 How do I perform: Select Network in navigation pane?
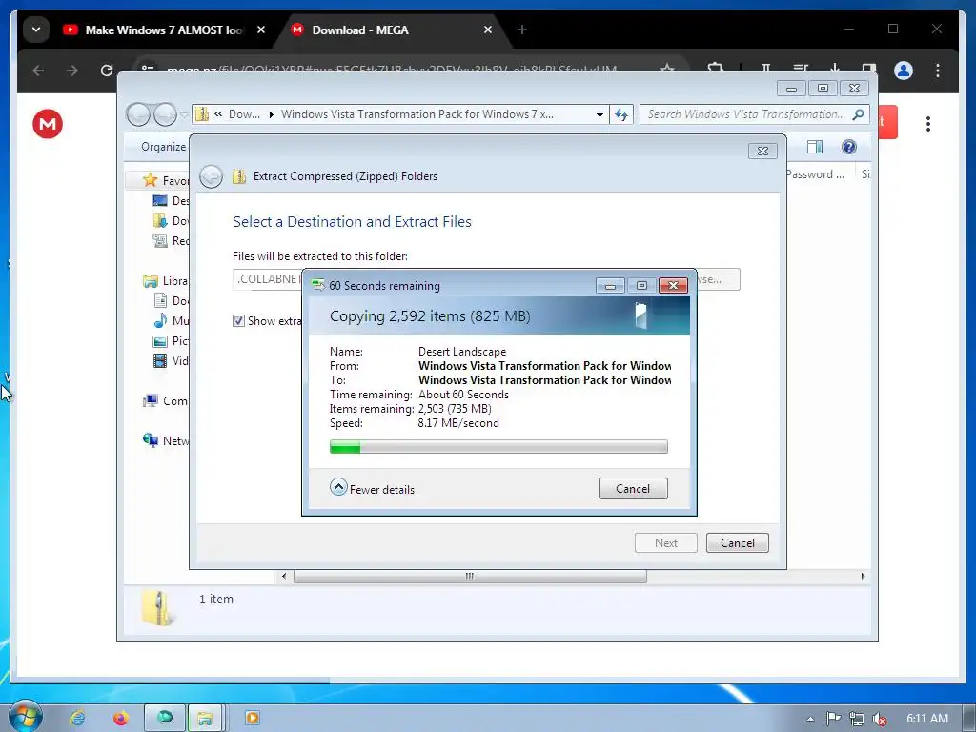point(165,440)
